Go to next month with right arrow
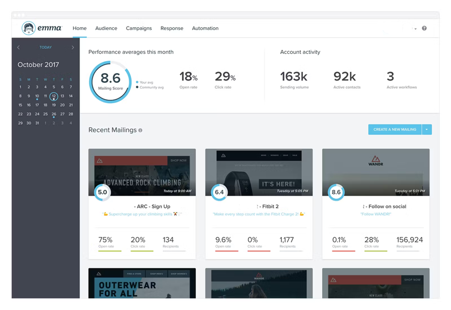Image resolution: width=451 pixels, height=310 pixels. (73, 48)
